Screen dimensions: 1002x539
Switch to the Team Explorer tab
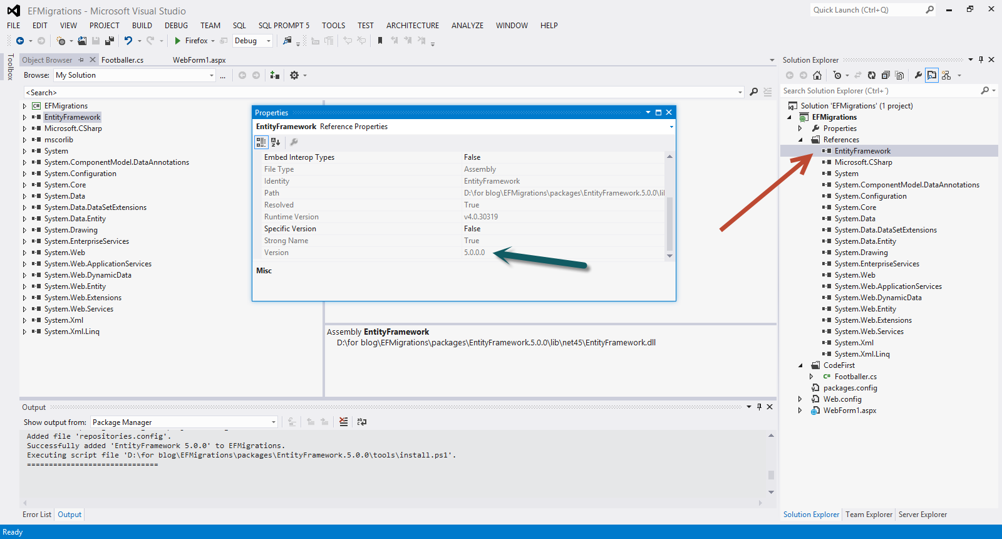point(869,515)
